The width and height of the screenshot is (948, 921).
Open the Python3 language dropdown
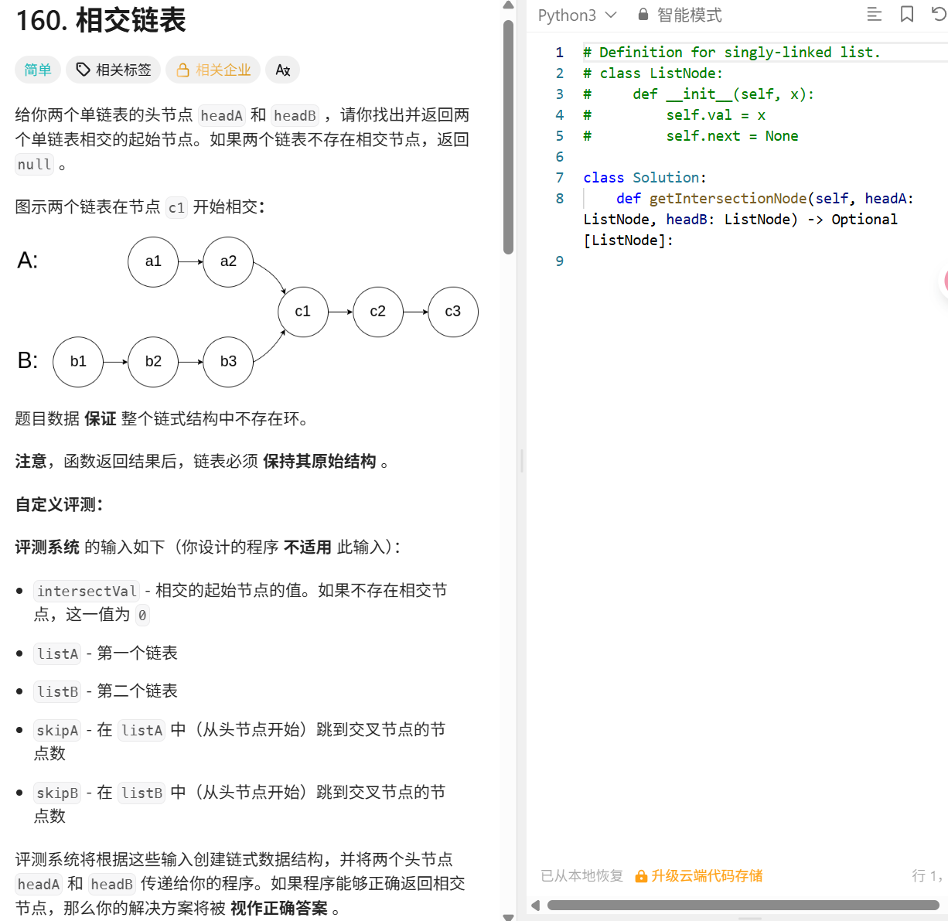coord(578,15)
